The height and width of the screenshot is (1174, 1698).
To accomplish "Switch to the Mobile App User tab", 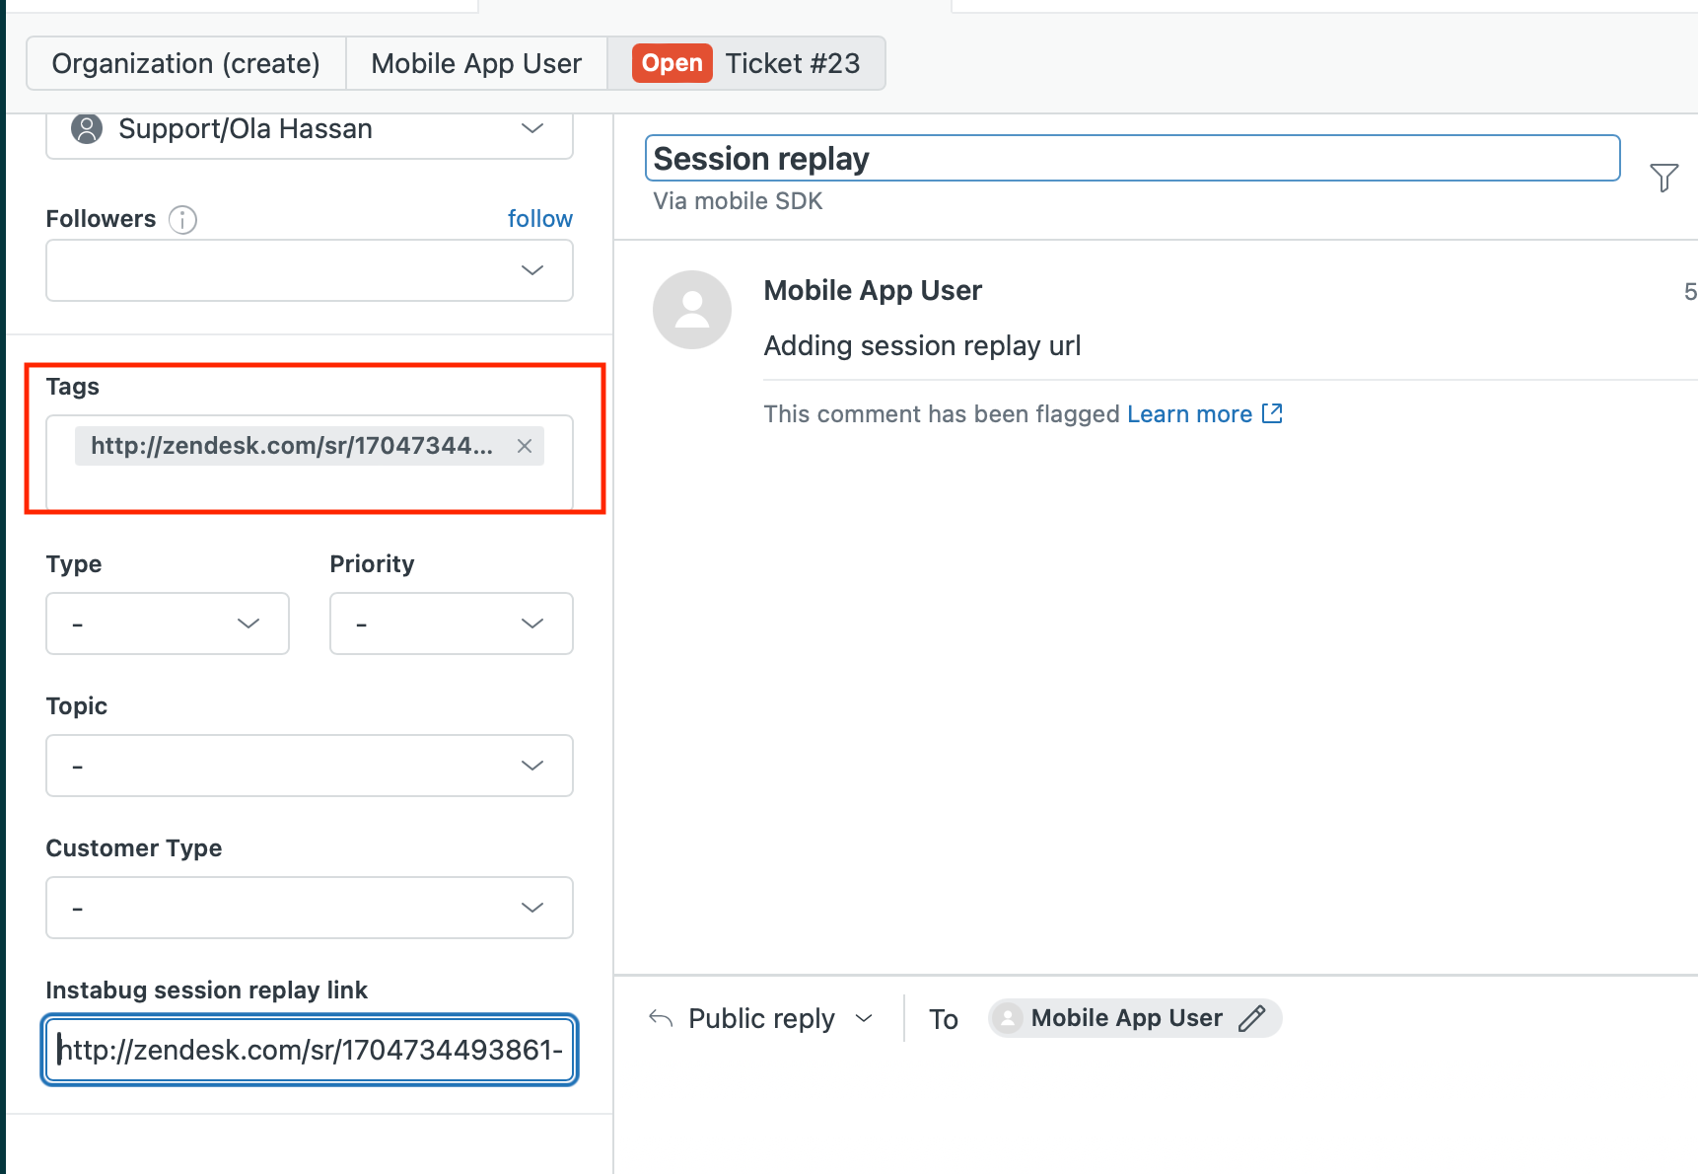I will [476, 63].
